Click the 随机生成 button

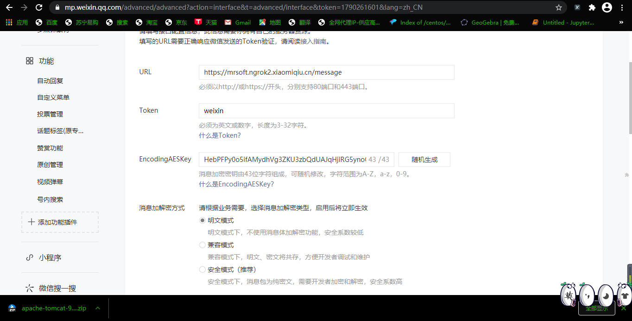[x=424, y=160]
